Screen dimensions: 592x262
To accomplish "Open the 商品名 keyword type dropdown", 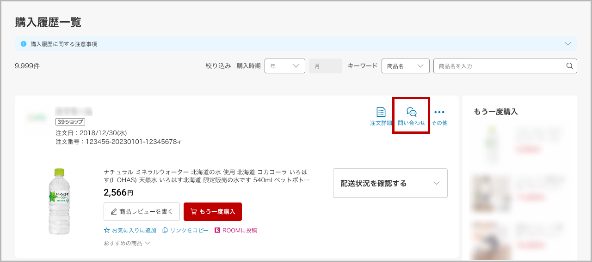I will [405, 66].
